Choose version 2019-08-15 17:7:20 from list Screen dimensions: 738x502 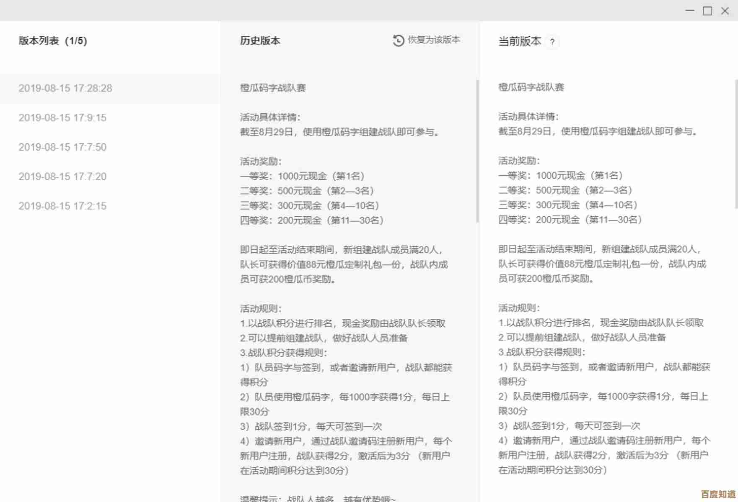(x=62, y=177)
